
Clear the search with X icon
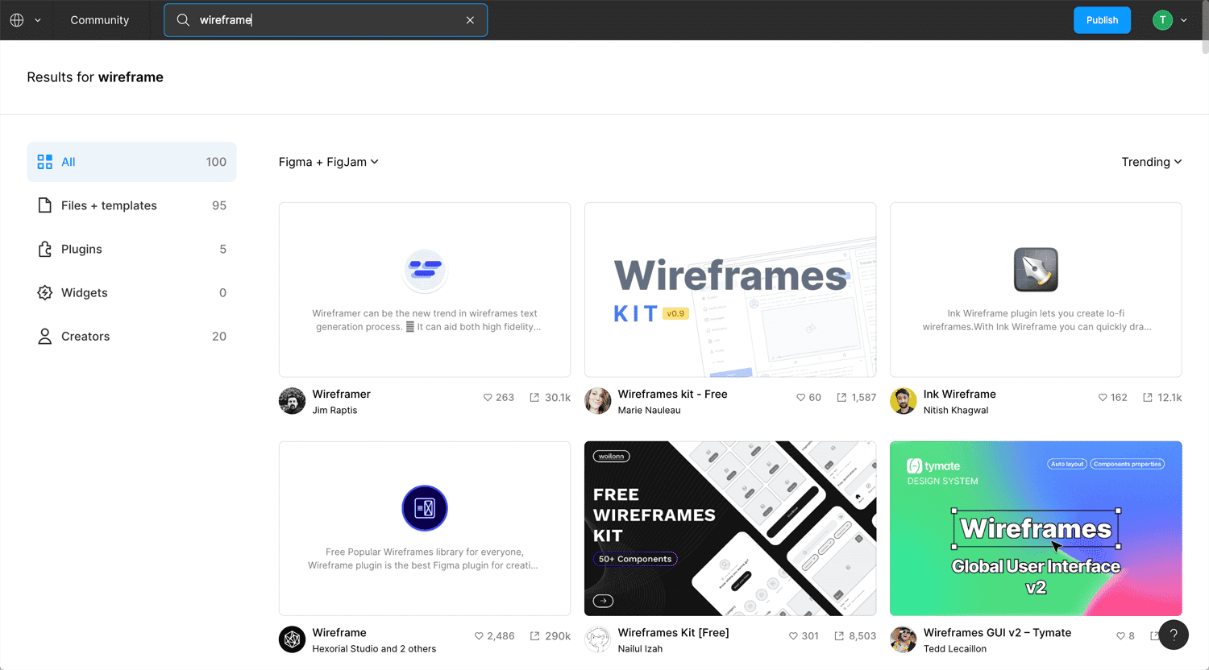[470, 20]
